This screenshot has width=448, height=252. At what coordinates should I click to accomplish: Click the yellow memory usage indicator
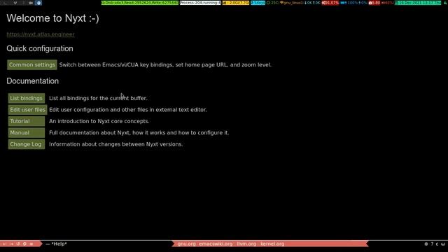[x=236, y=3]
